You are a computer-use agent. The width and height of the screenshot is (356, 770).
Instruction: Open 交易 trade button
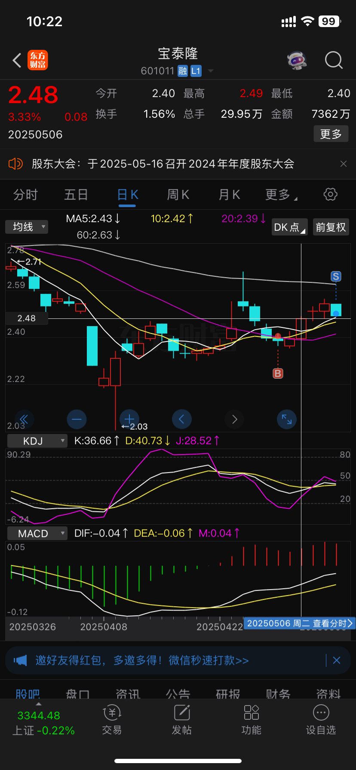tap(112, 720)
